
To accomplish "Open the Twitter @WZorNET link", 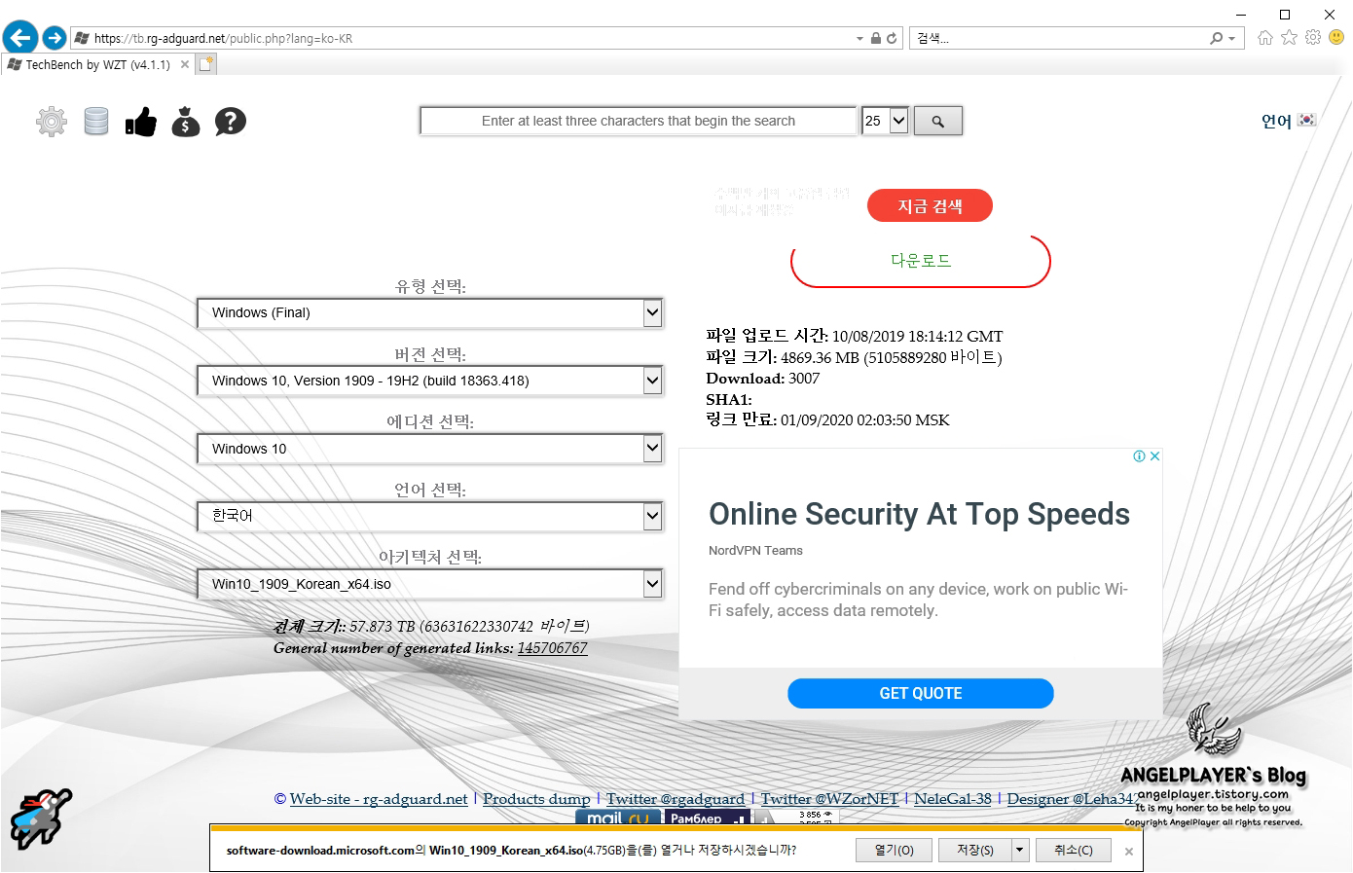I will click(829, 799).
